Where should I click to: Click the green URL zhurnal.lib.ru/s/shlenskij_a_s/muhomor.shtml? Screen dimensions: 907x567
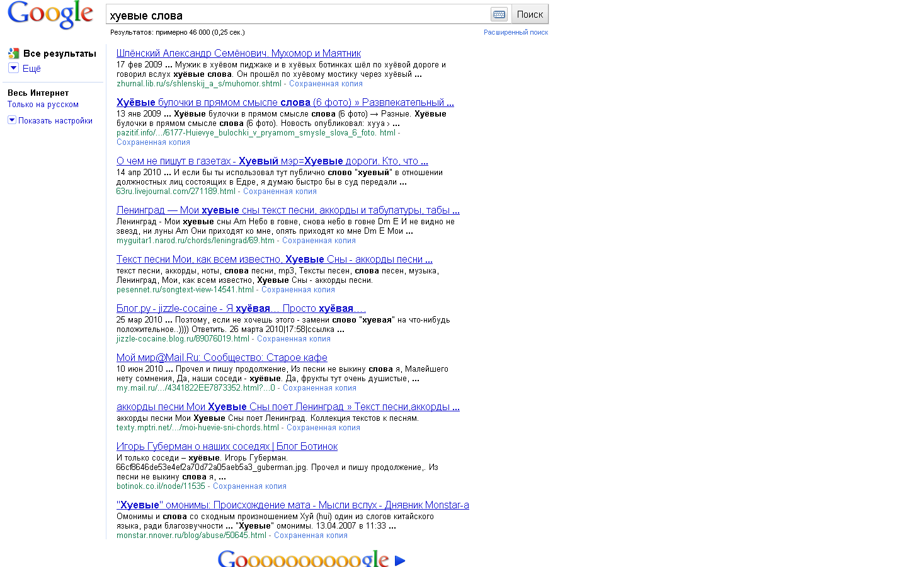coord(199,84)
